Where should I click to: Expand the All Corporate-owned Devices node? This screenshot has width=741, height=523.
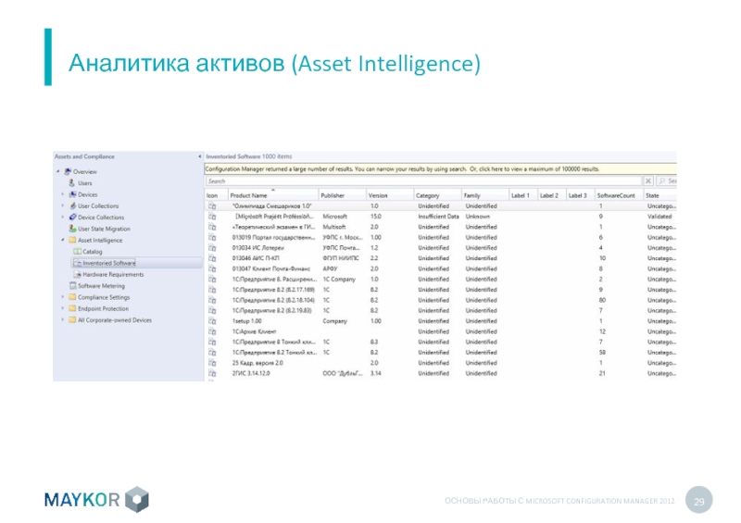[x=62, y=320]
